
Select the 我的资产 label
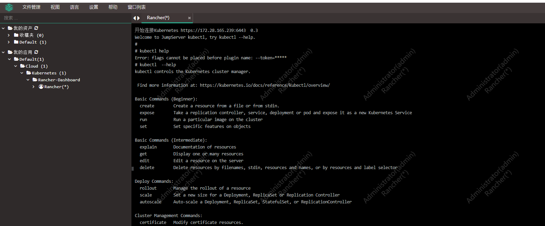pos(23,28)
